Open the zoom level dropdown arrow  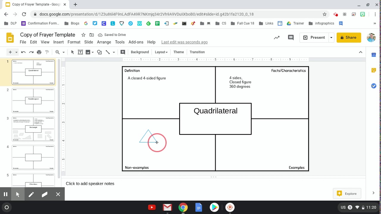pyautogui.click(x=64, y=52)
